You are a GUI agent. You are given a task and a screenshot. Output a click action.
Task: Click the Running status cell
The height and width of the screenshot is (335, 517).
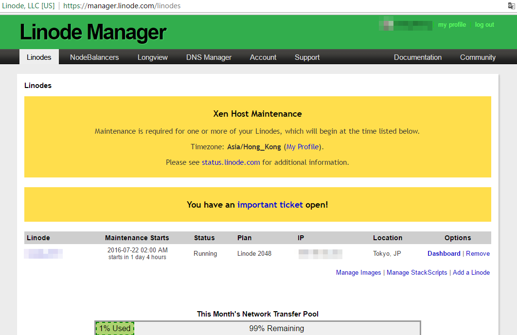click(x=205, y=253)
